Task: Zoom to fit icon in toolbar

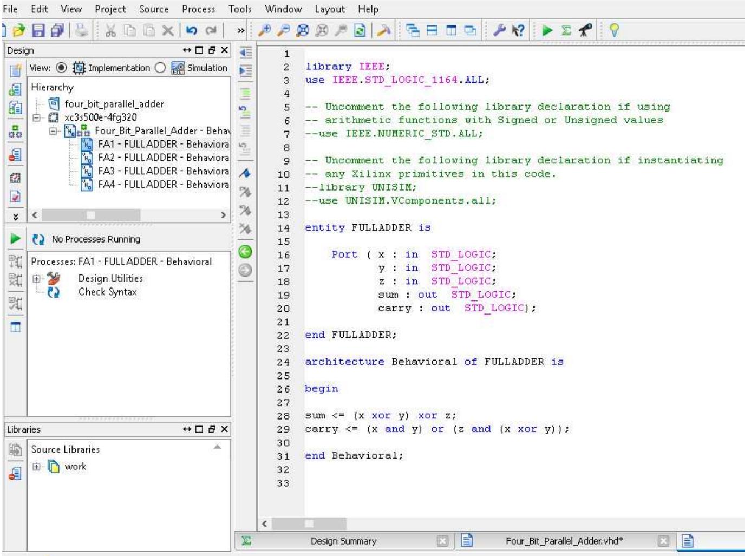Action: coord(302,31)
